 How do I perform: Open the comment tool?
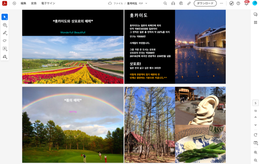coord(5,25)
